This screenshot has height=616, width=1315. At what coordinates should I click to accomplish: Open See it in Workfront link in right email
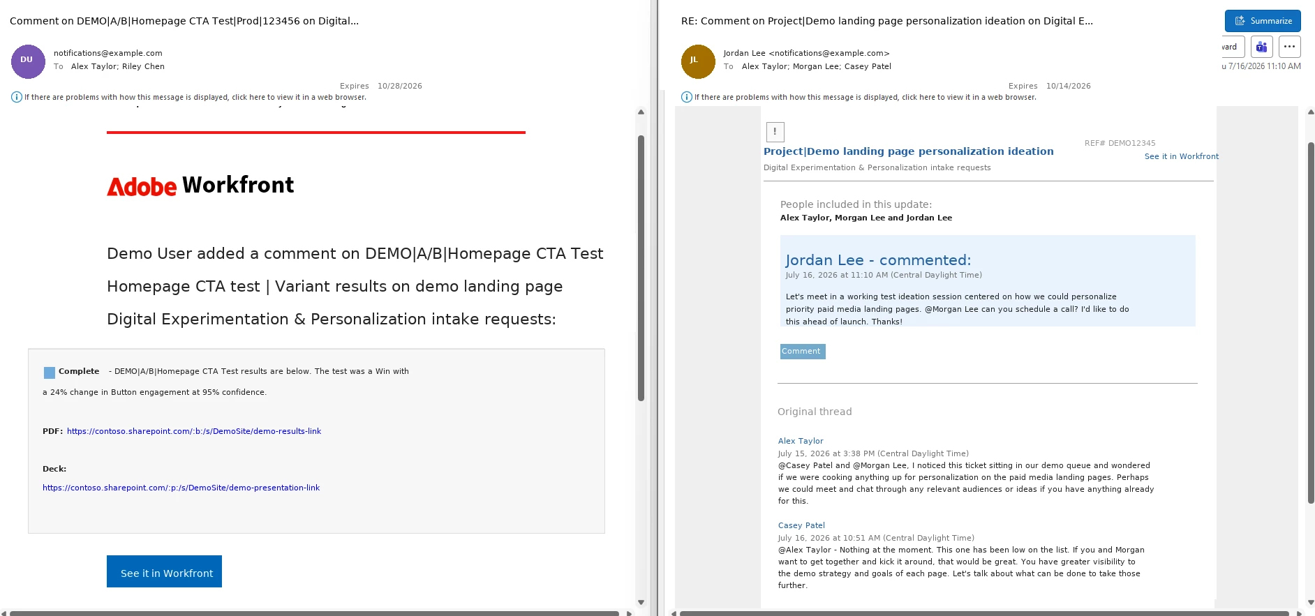(1181, 156)
